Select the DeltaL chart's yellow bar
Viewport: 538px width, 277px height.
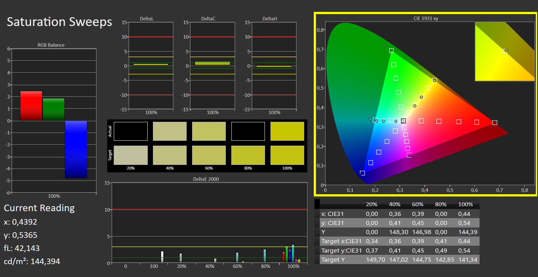151,65
